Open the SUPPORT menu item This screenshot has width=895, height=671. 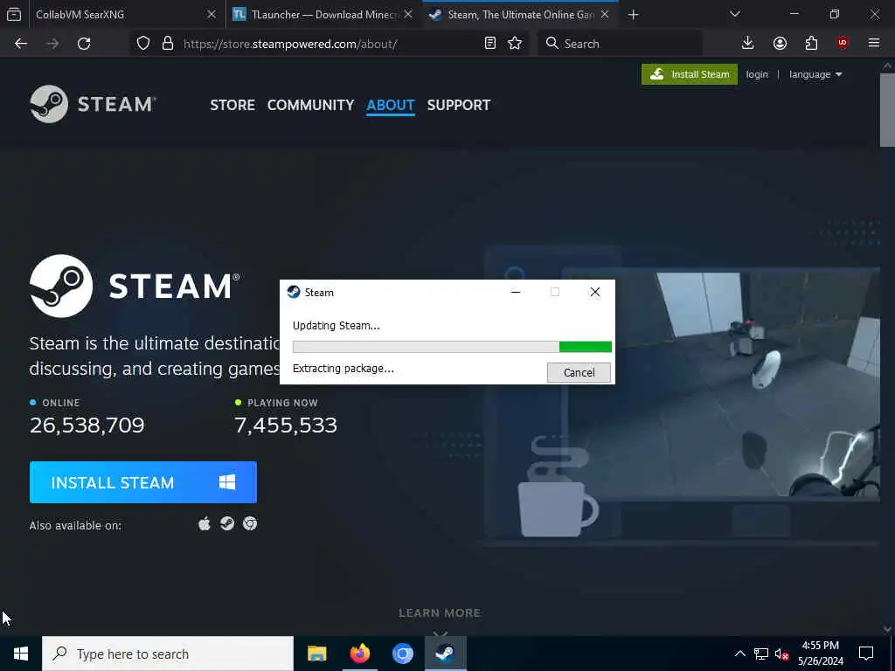(x=458, y=105)
